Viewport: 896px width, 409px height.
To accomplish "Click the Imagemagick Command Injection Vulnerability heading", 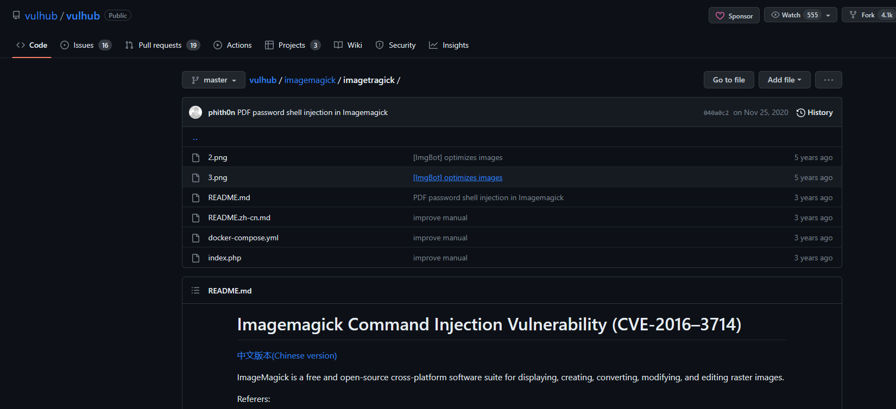I will tap(489, 324).
